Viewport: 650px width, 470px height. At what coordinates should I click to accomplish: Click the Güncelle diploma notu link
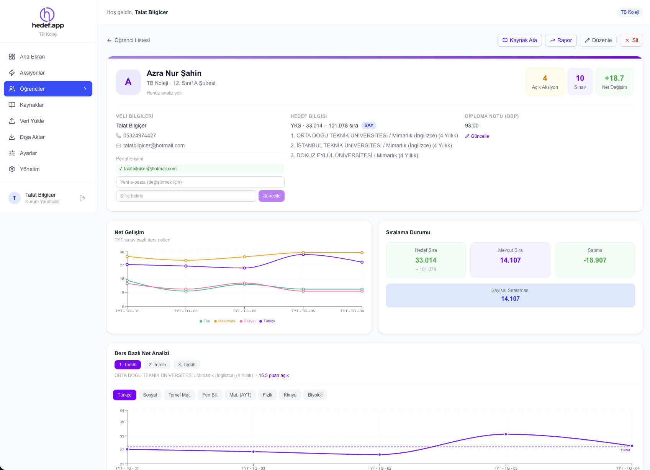pos(477,136)
